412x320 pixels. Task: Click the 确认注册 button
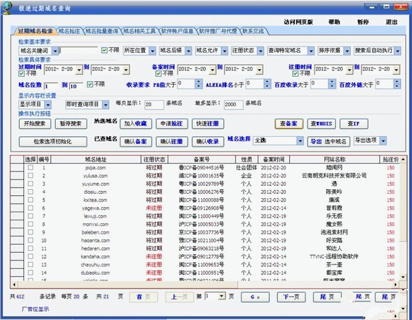(172, 142)
